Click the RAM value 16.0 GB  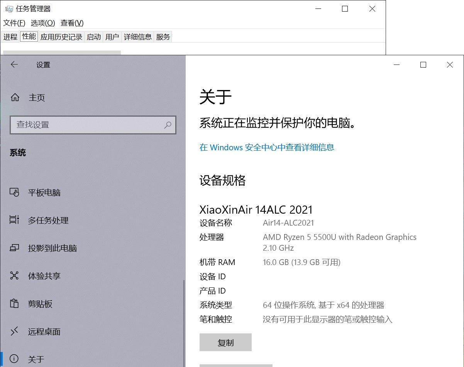[x=276, y=262]
